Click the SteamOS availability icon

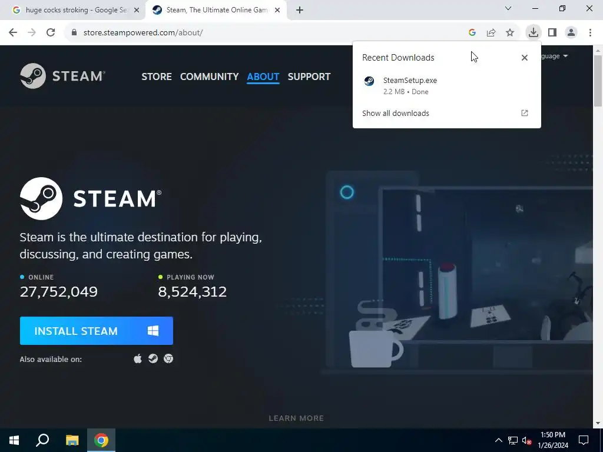point(153,359)
